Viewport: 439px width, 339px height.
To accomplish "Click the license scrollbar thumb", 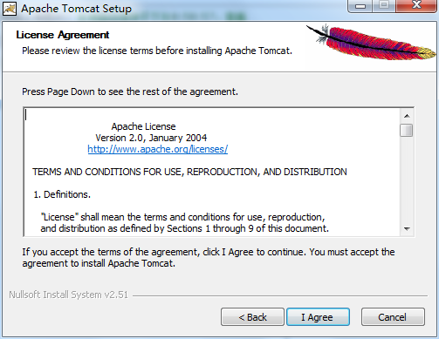I will click(x=407, y=130).
